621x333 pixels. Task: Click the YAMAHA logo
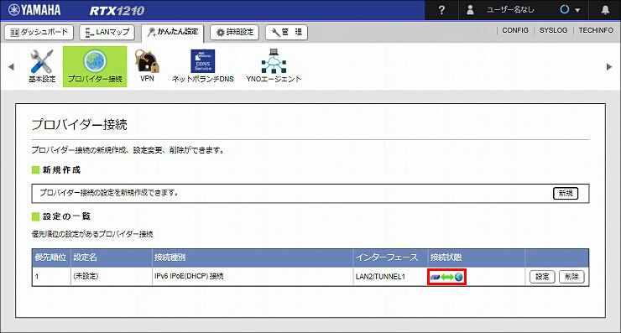(x=34, y=10)
